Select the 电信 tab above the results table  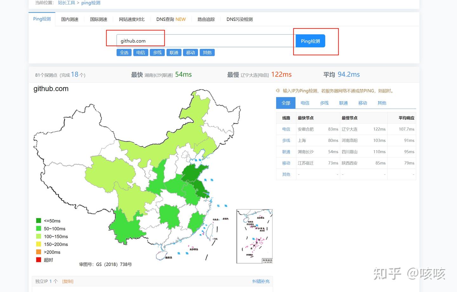point(305,103)
